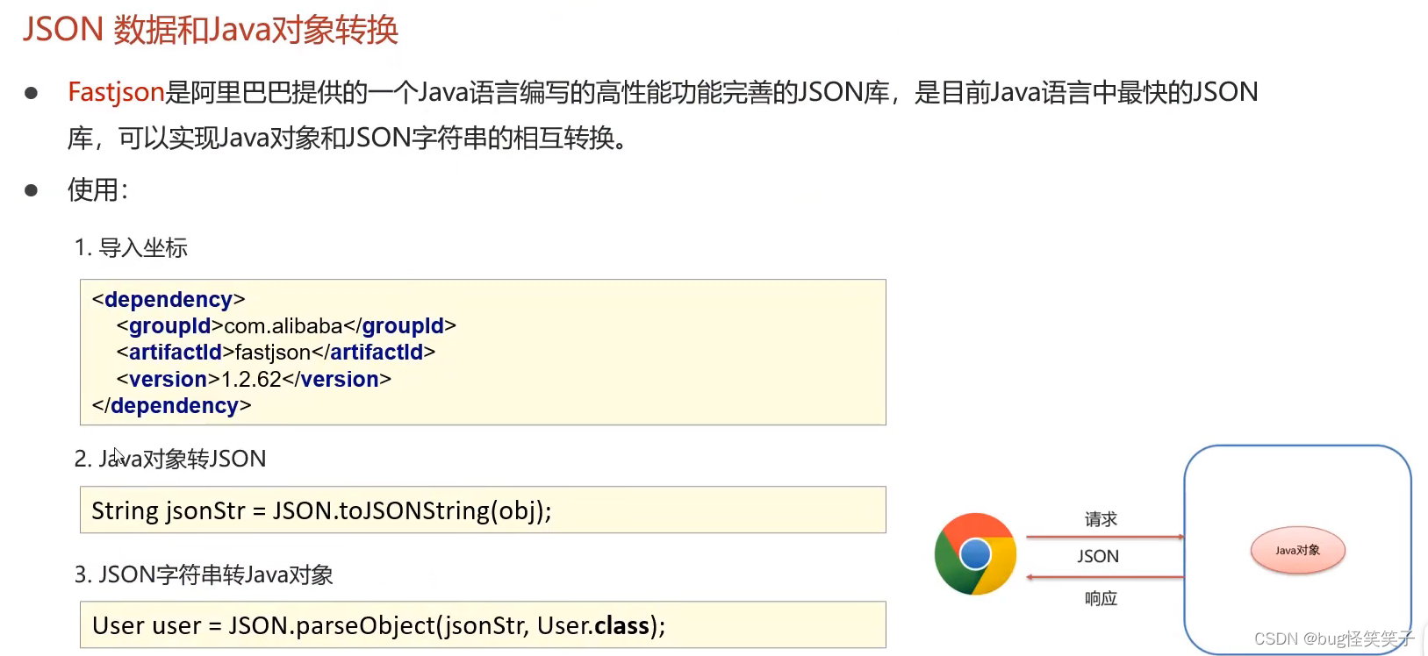The height and width of the screenshot is (656, 1428).
Task: Click the 请求 label above the arrow
Action: tap(1101, 519)
